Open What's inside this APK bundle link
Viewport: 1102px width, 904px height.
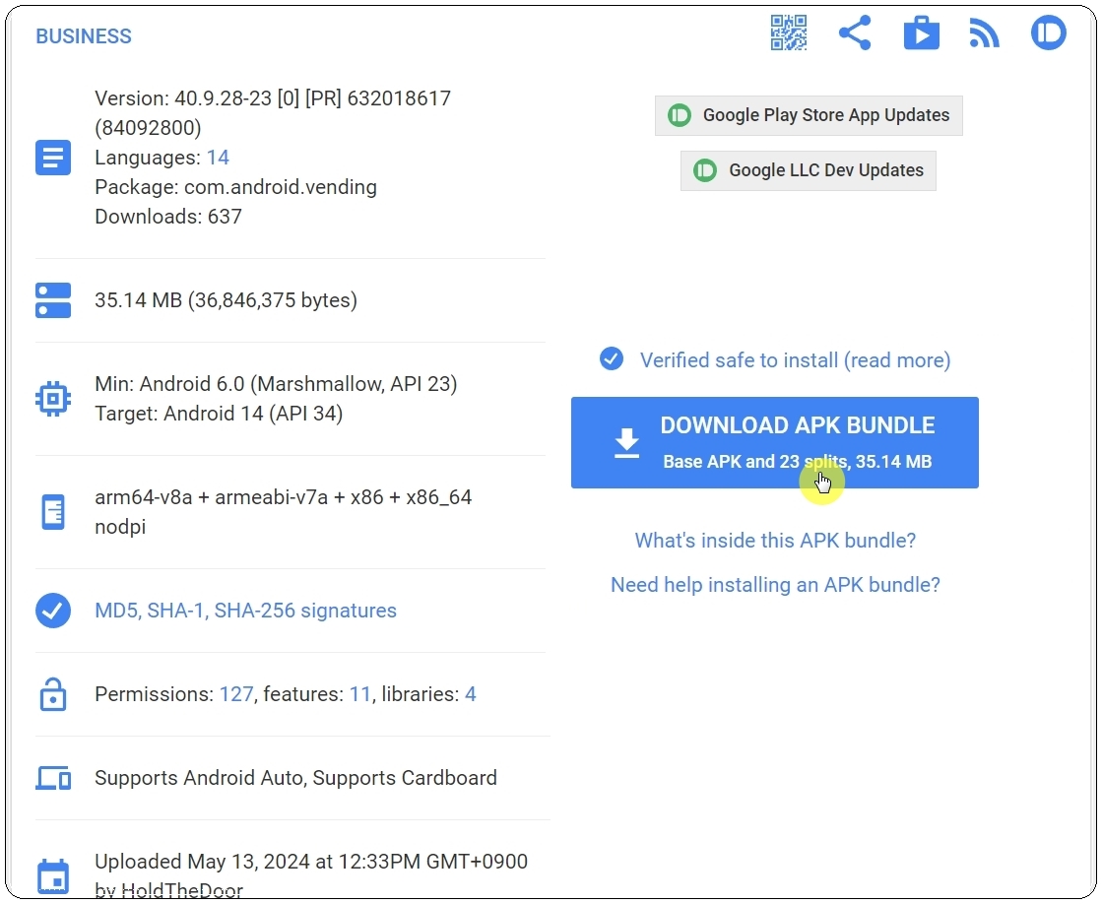tap(775, 540)
